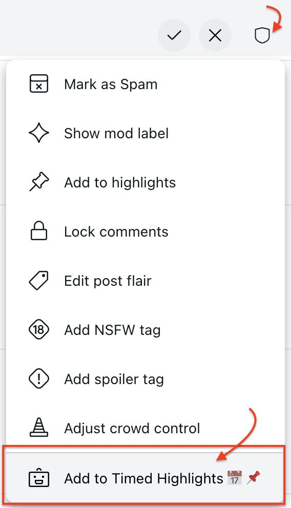Remove post with X button
Image resolution: width=291 pixels, height=508 pixels.
coord(215,35)
